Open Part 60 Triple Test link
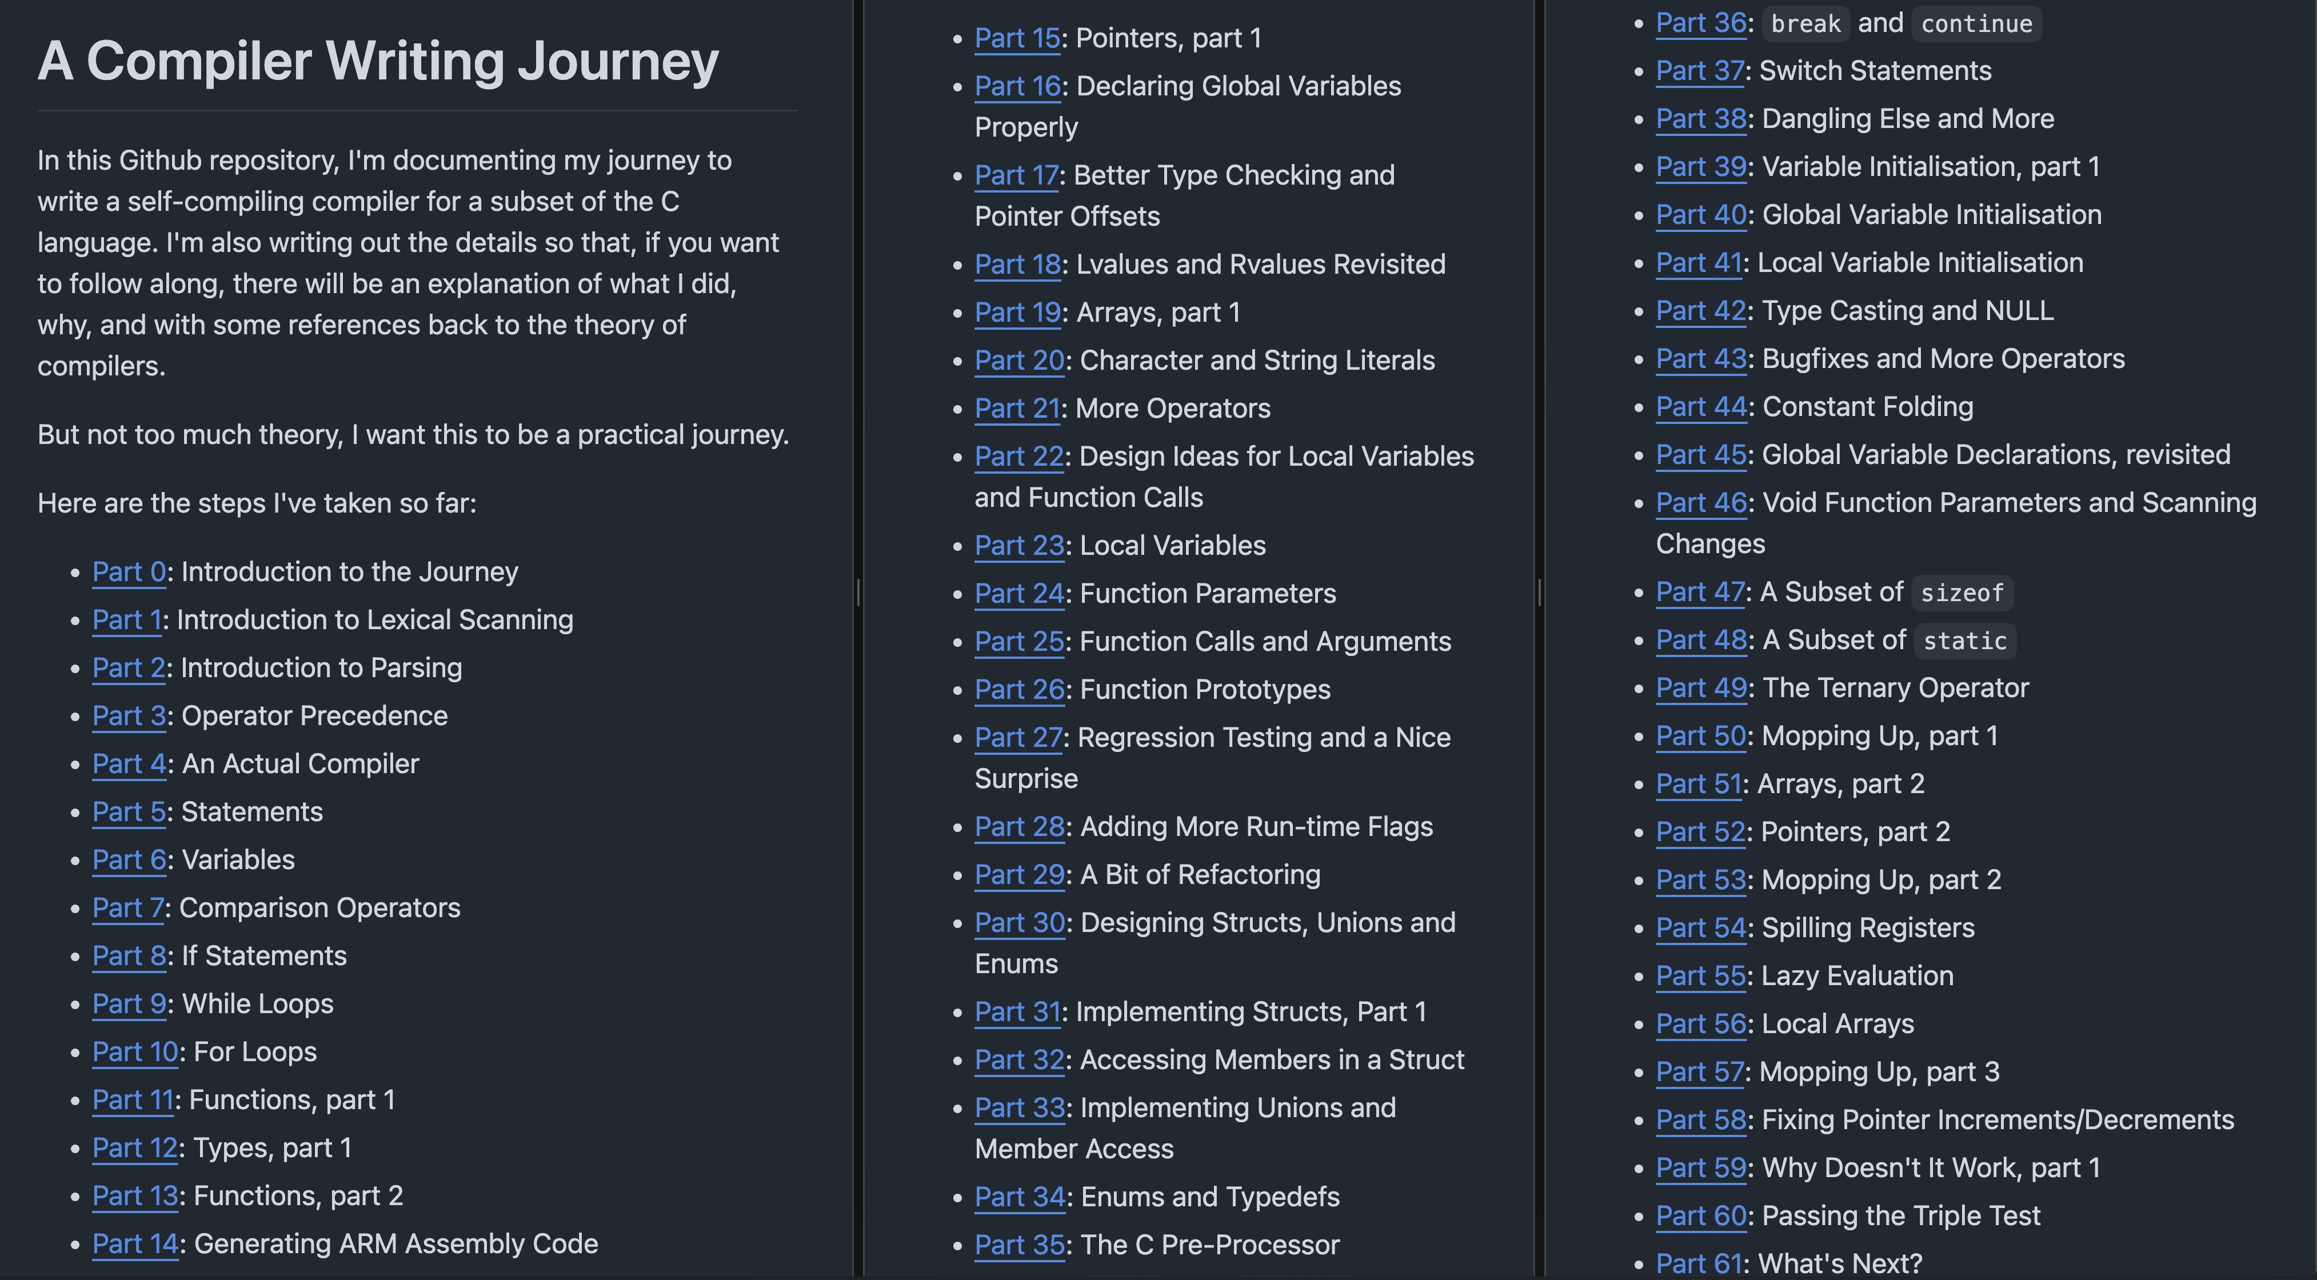This screenshot has height=1280, width=2317. point(1701,1216)
